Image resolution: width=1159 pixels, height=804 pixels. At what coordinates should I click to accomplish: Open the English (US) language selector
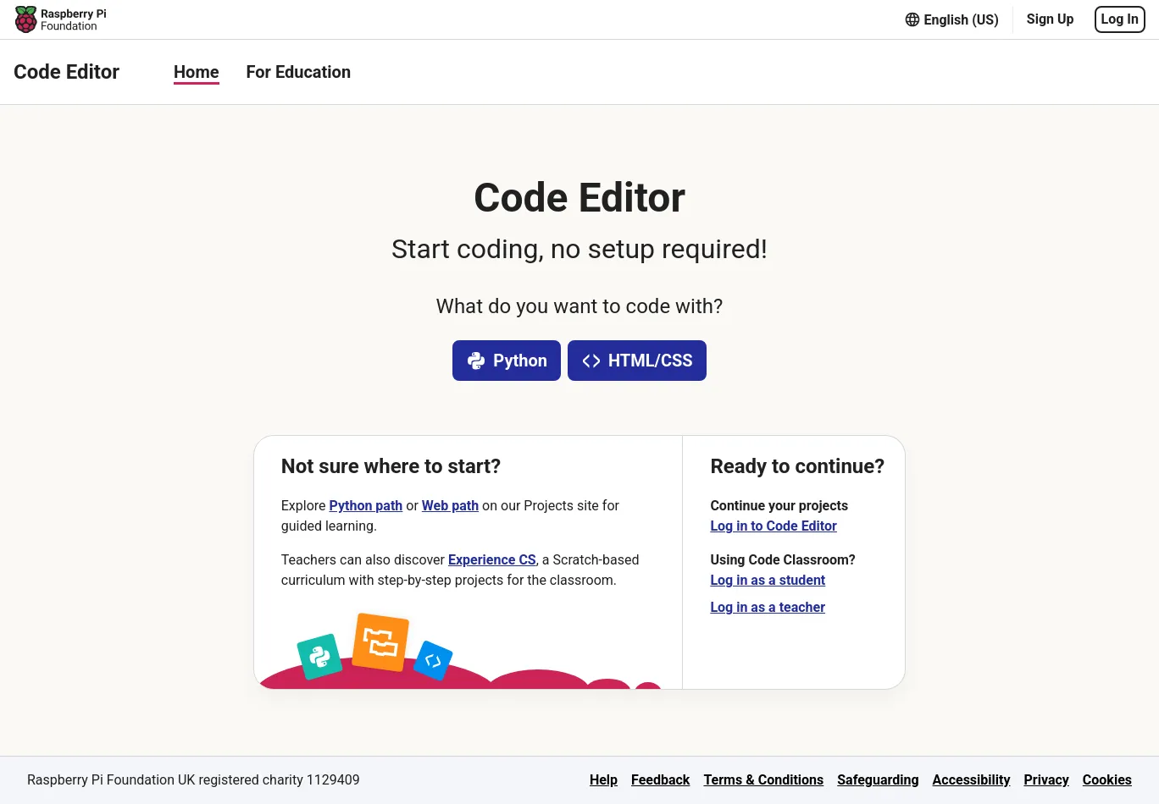(x=952, y=19)
